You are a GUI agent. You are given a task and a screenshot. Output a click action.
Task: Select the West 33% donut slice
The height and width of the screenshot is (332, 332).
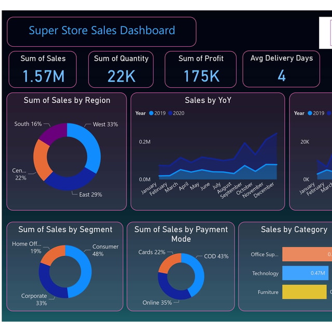[x=89, y=144]
